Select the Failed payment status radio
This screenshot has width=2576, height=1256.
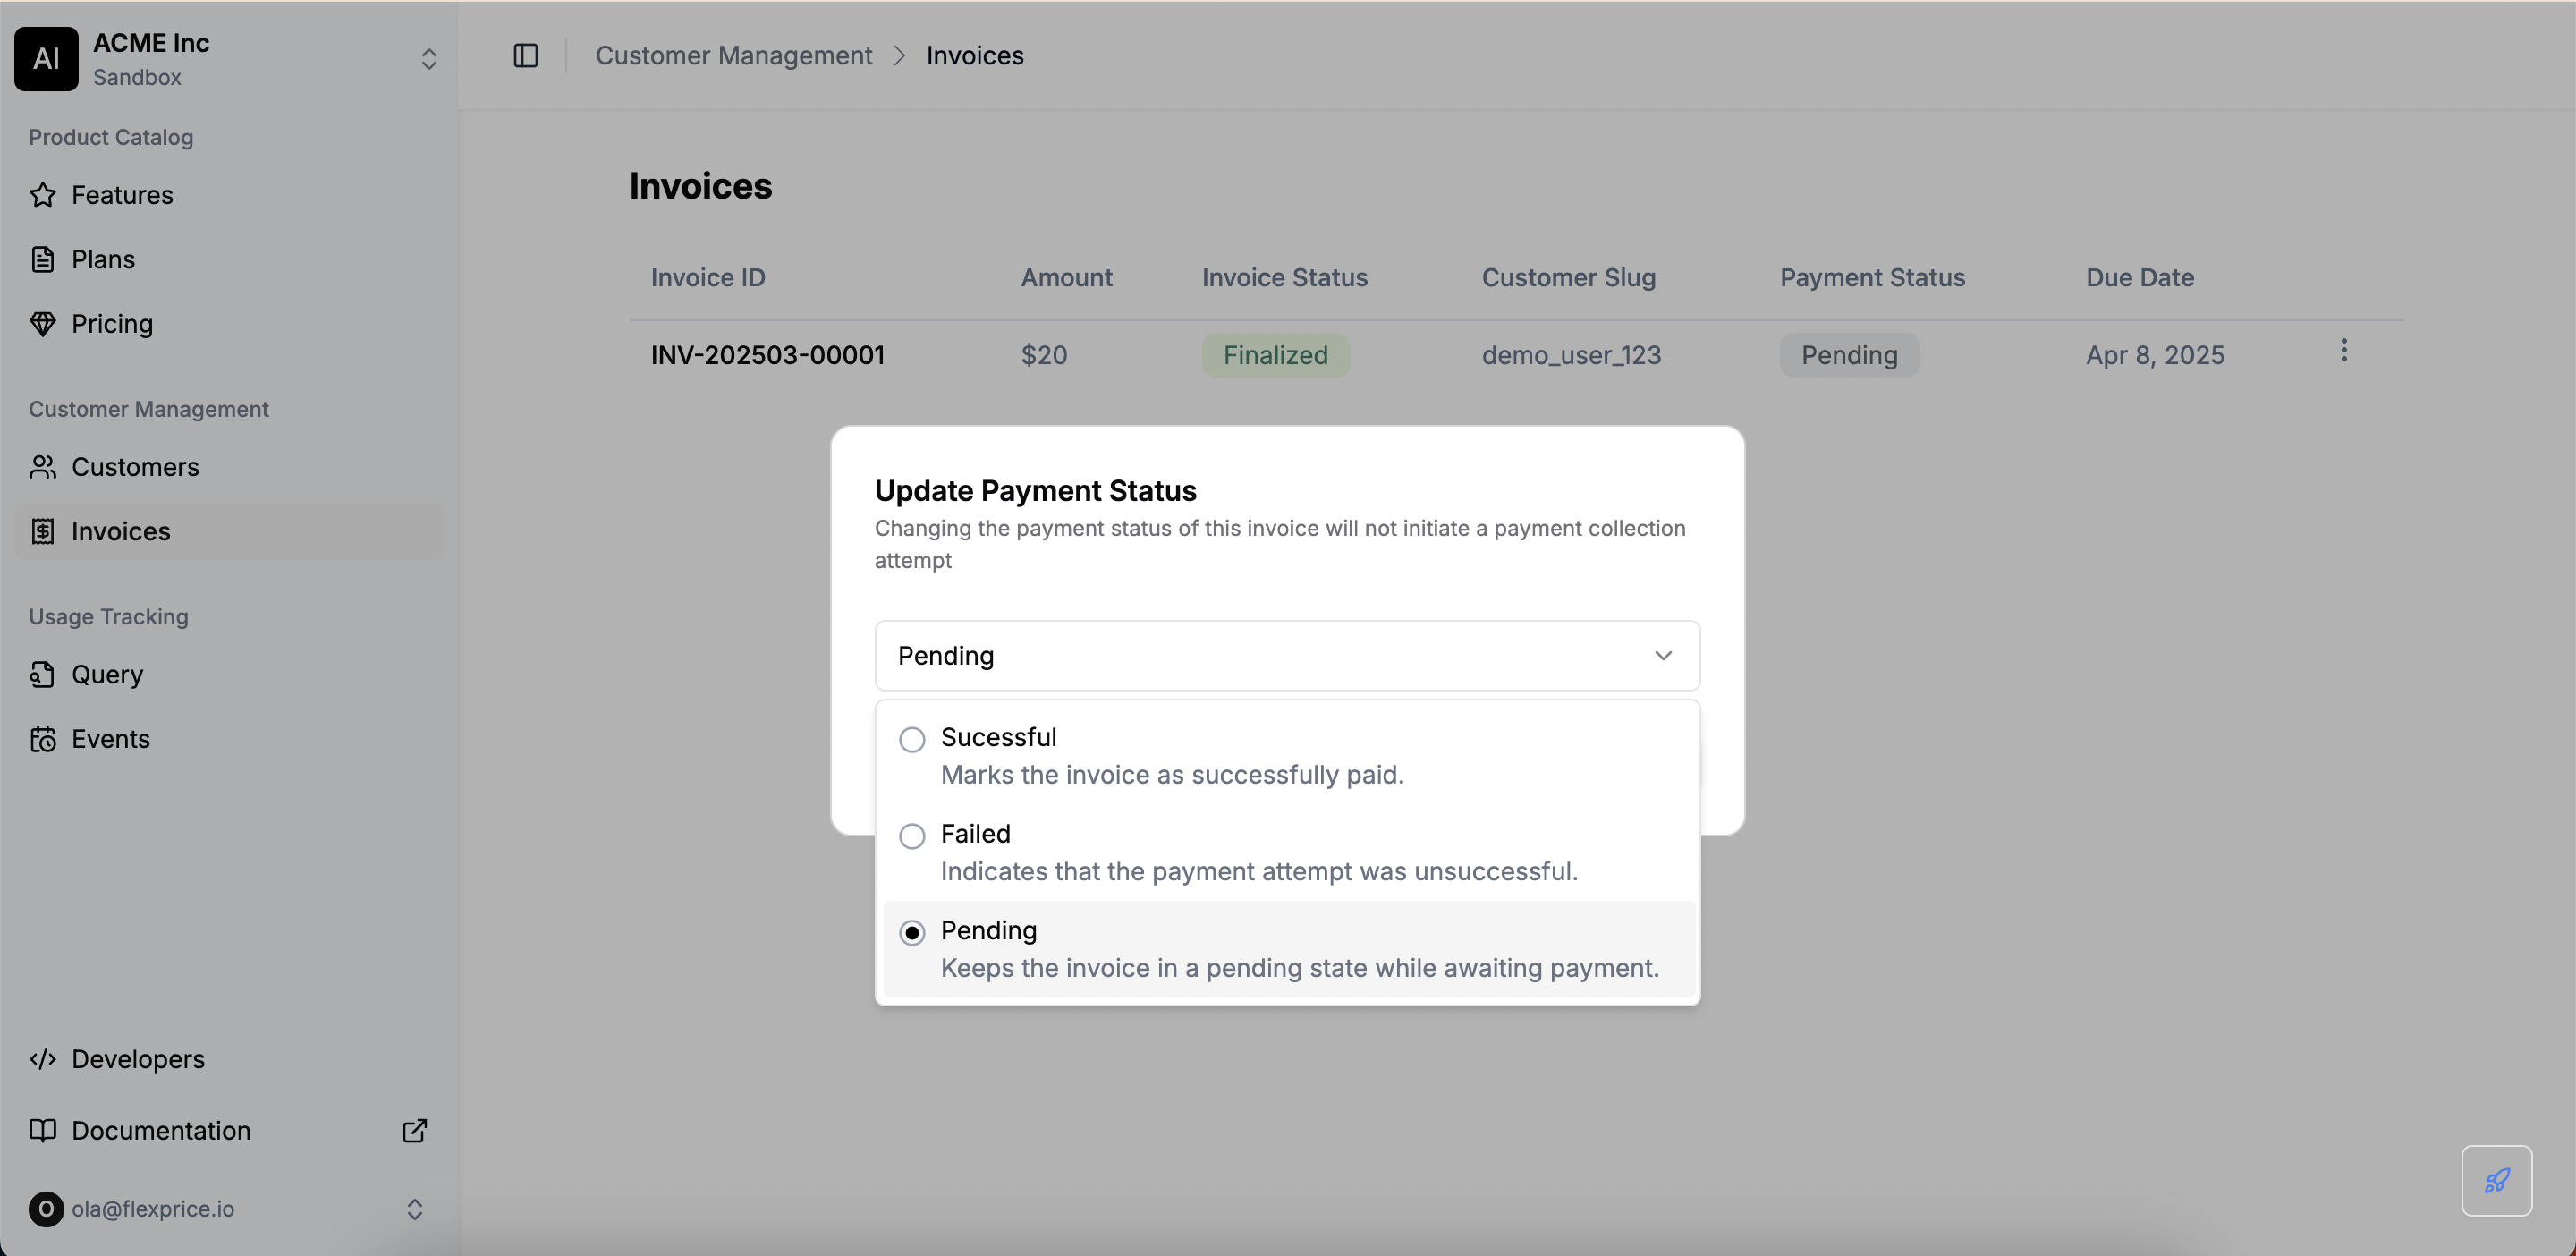point(911,836)
